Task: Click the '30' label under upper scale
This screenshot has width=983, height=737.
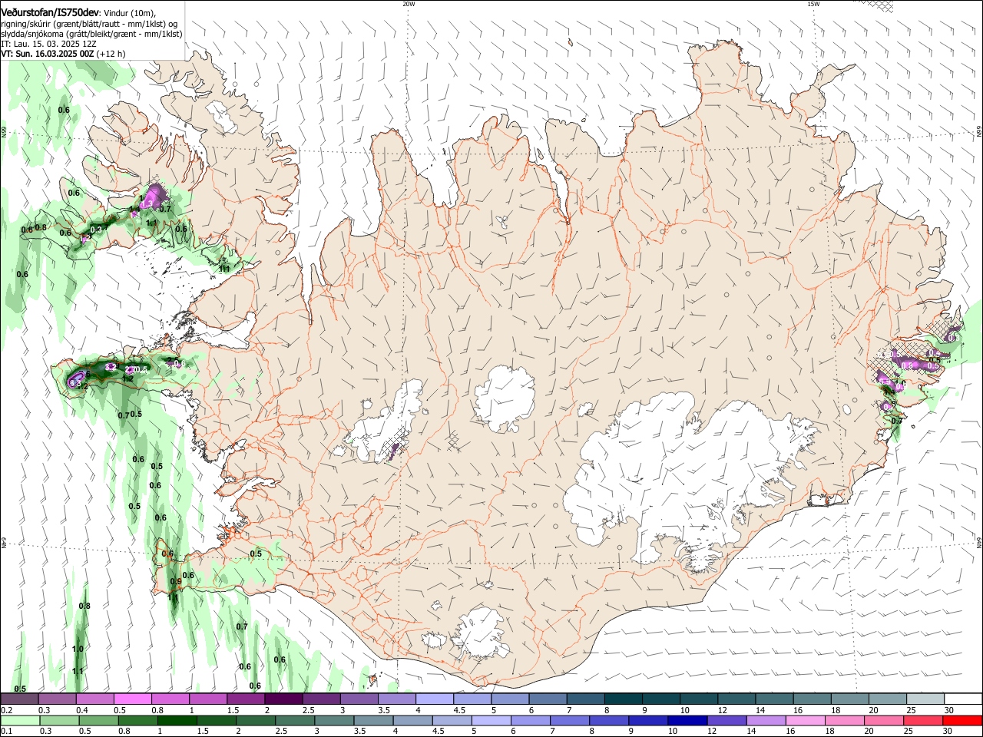Action: (x=948, y=710)
